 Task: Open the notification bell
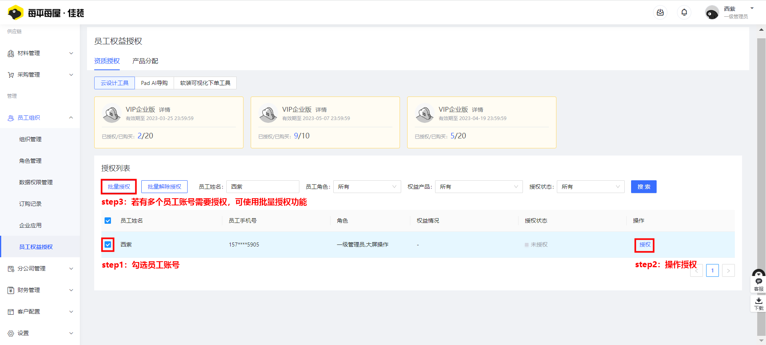[684, 13]
